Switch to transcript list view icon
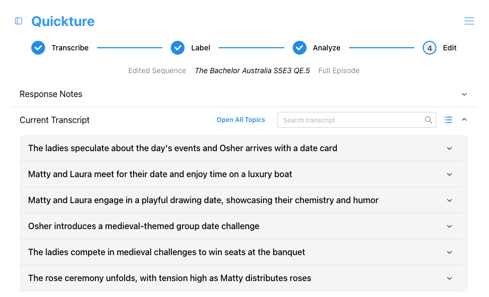This screenshot has width=489, height=297. click(x=448, y=120)
